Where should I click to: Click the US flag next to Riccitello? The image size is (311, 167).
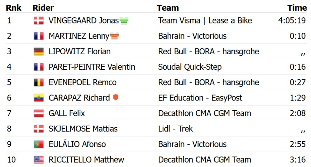coord(39,160)
